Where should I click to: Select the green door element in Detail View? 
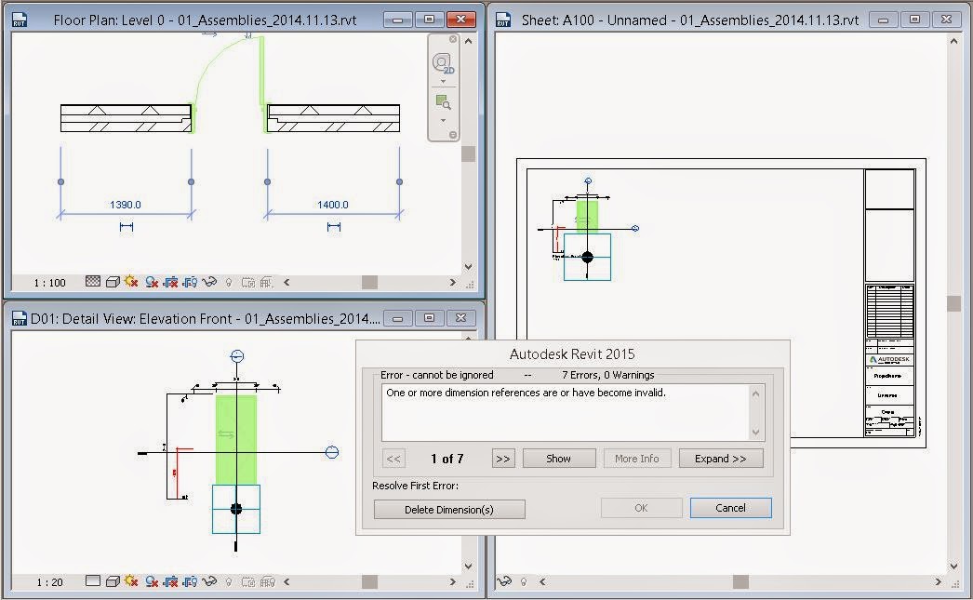pos(236,439)
